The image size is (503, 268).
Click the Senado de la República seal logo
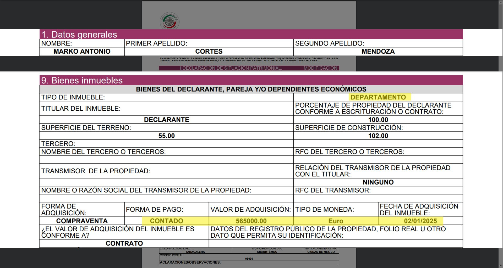170,21
